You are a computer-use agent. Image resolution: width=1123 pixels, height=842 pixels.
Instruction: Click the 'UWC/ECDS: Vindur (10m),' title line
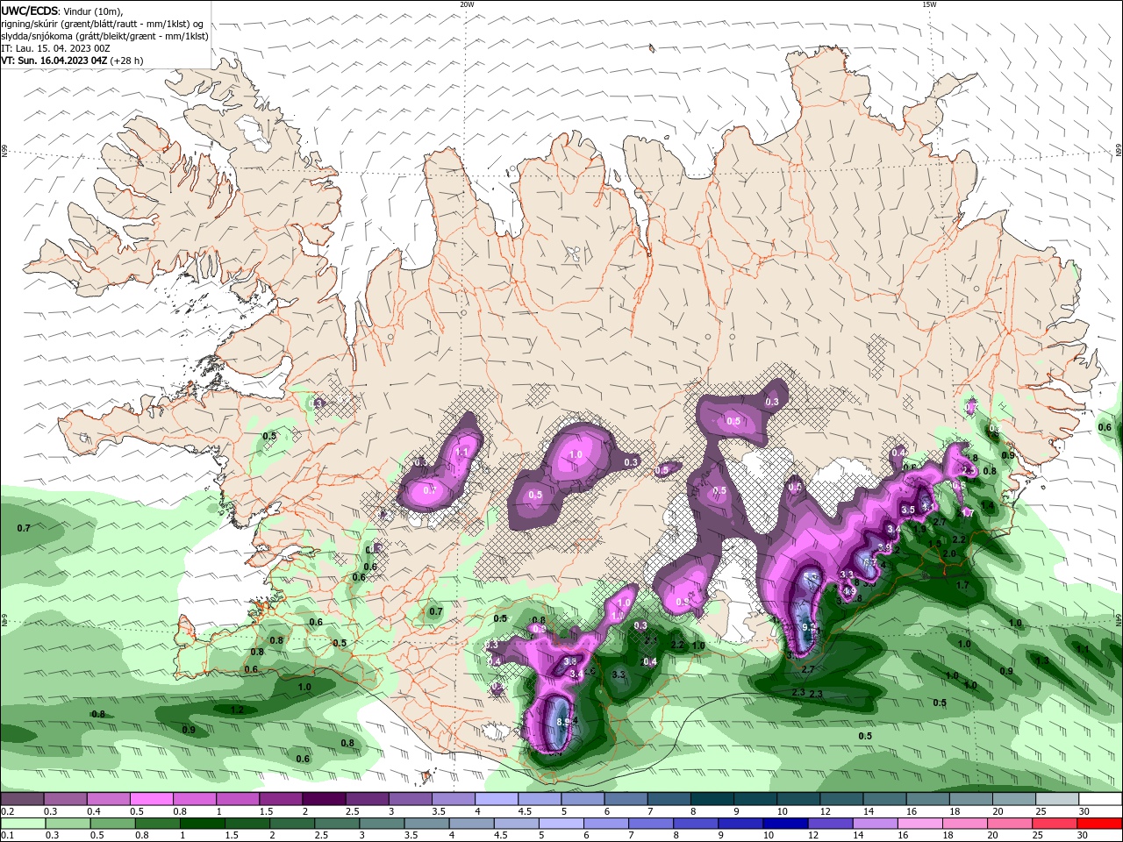[x=62, y=11]
